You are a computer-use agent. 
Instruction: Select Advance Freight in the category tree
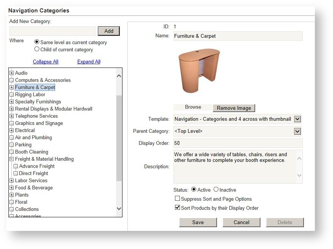(37, 166)
